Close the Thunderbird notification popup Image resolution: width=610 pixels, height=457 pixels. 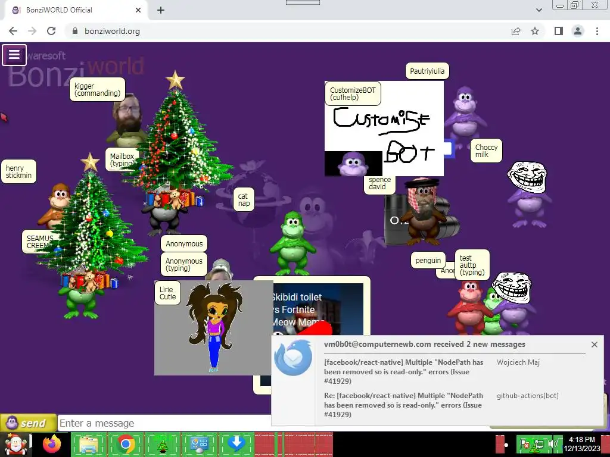tap(594, 345)
